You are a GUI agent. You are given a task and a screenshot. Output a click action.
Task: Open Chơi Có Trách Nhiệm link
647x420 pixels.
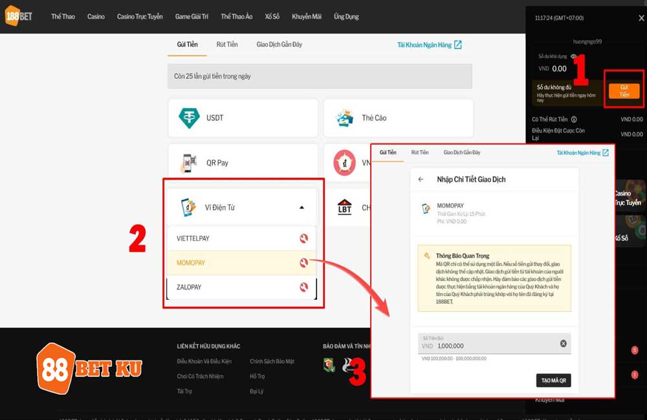(200, 376)
